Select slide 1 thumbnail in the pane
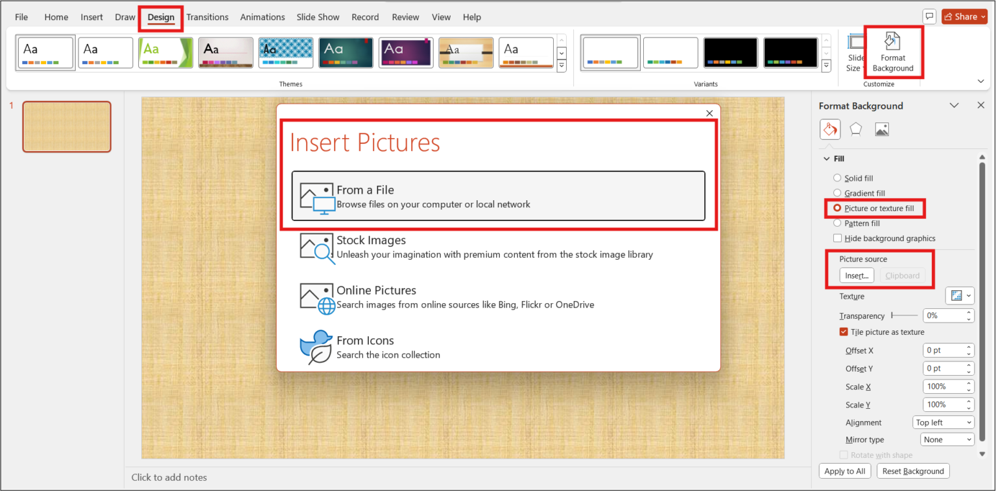Viewport: 996px width, 491px height. (66, 127)
